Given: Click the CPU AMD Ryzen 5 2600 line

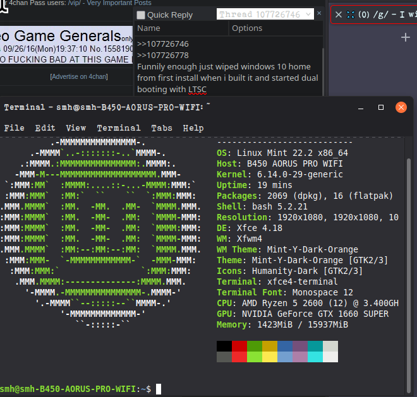Looking at the screenshot, I should click(308, 303).
